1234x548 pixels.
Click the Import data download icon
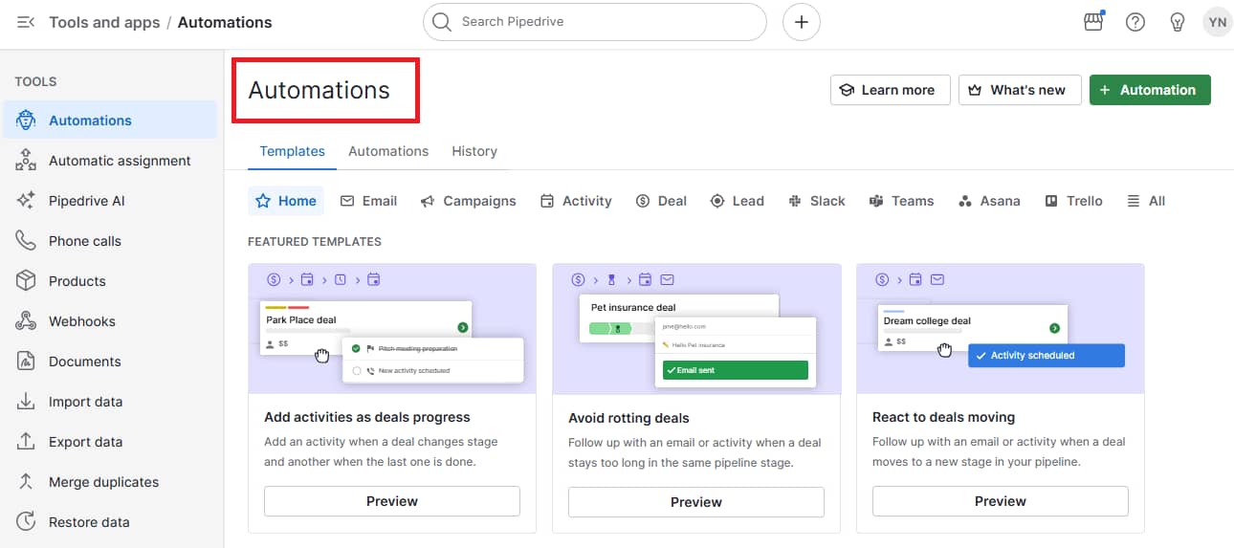point(26,402)
